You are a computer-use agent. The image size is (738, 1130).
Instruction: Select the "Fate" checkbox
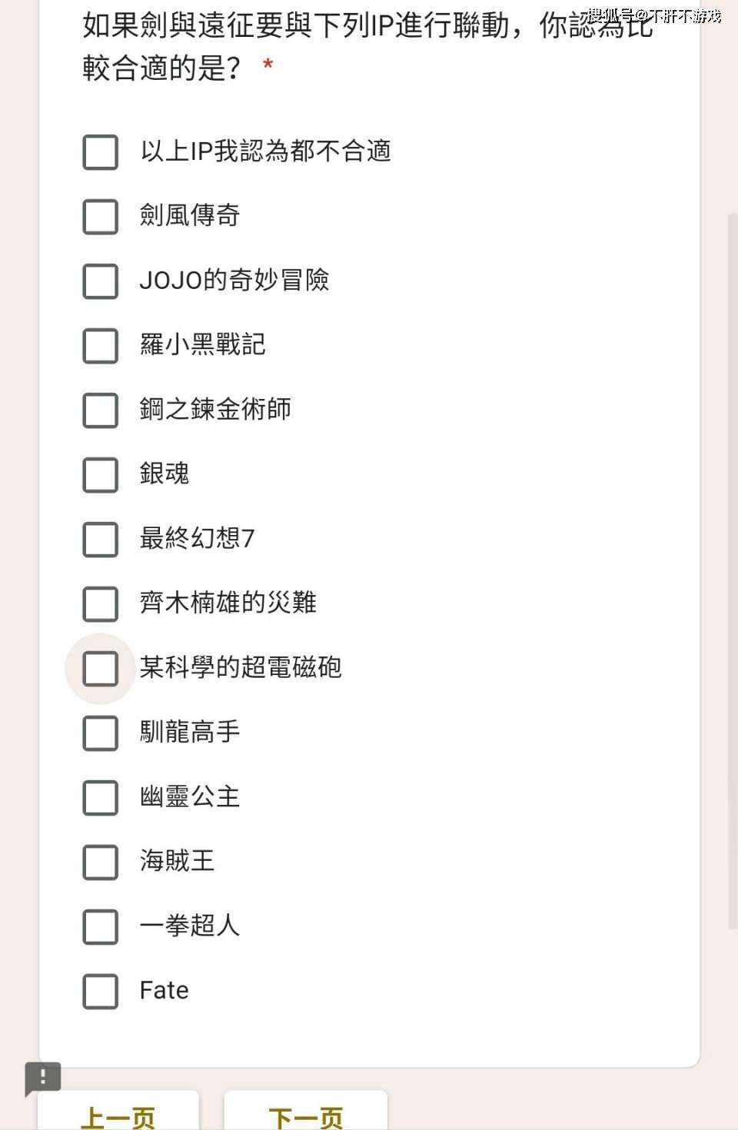tap(99, 992)
